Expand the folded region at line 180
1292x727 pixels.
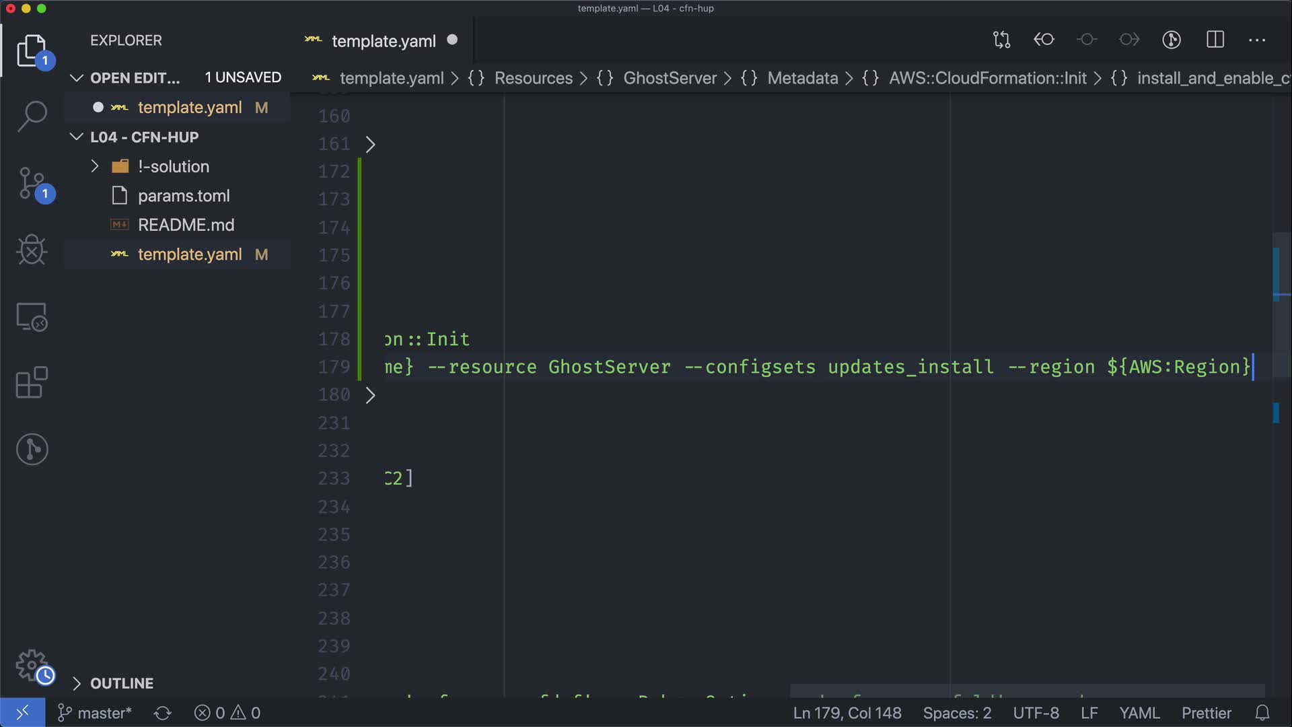(370, 395)
